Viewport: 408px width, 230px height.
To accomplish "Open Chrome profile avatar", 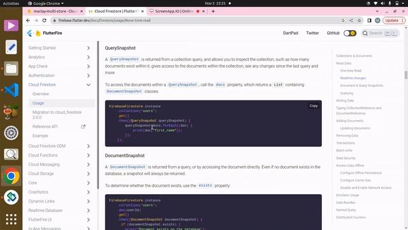I will [x=377, y=20].
